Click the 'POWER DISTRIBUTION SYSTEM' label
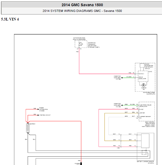 pos(43,109)
